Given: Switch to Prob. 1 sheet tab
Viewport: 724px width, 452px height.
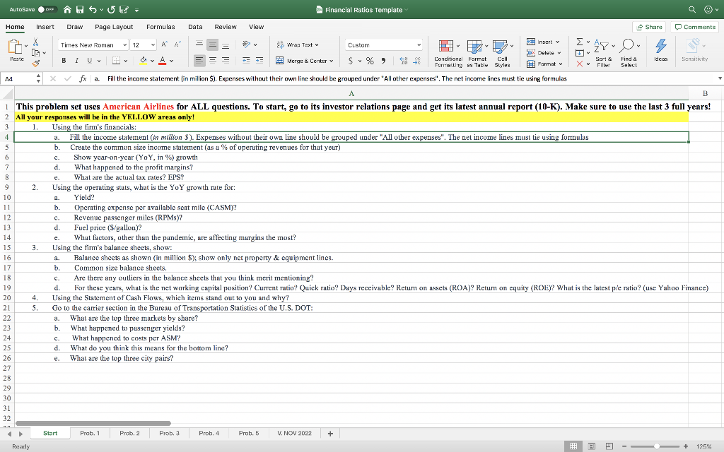Looking at the screenshot, I should [x=90, y=433].
